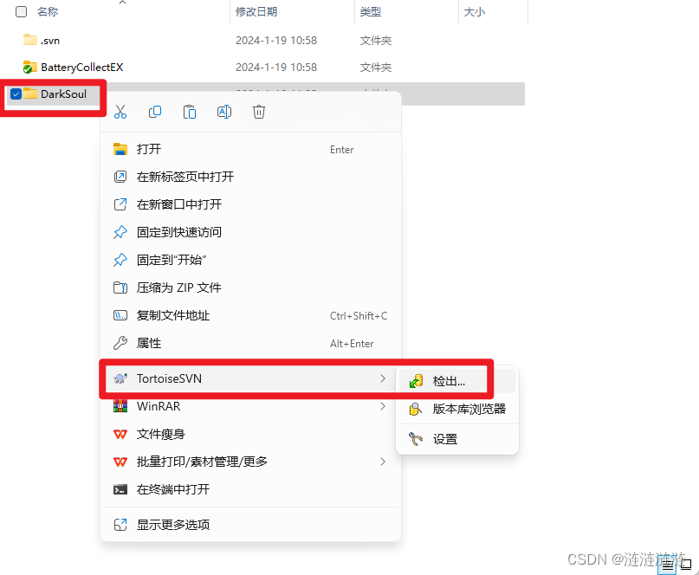Sort by the 修改日期 column header
This screenshot has width=699, height=575.
pos(256,12)
